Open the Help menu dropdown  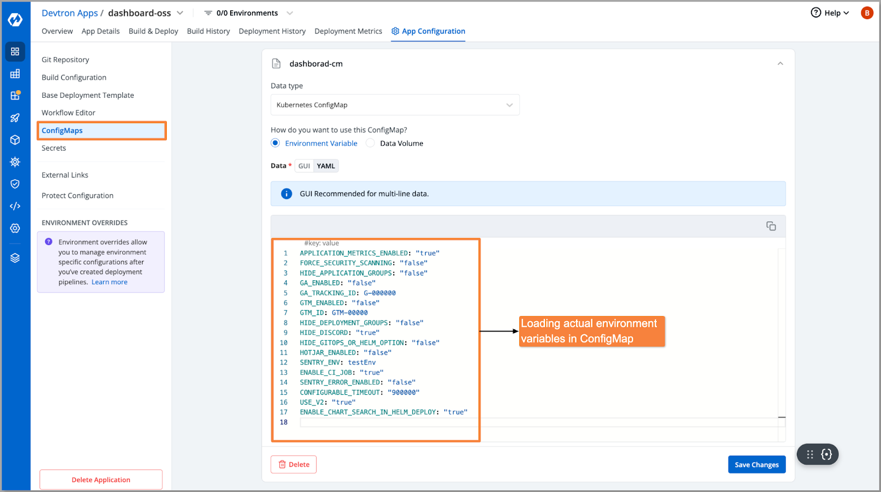click(830, 13)
